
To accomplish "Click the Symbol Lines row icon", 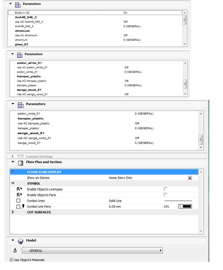I will 18,201.
